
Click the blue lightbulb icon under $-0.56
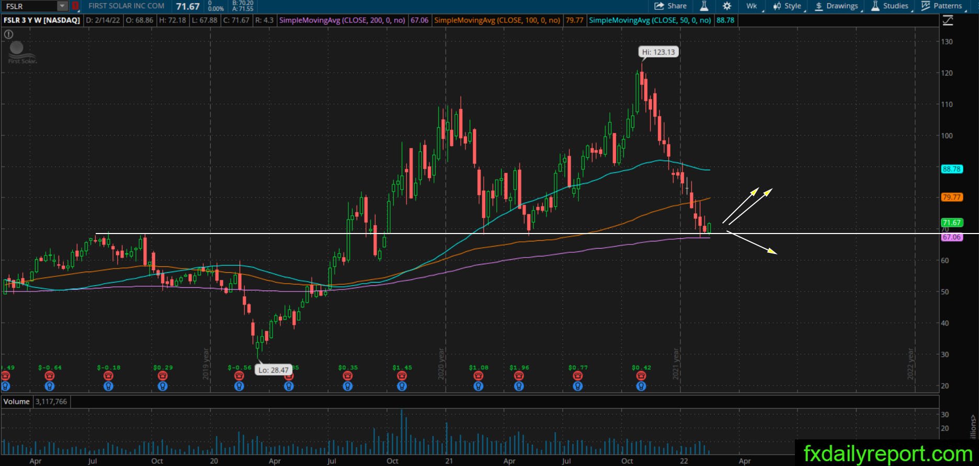[239, 386]
